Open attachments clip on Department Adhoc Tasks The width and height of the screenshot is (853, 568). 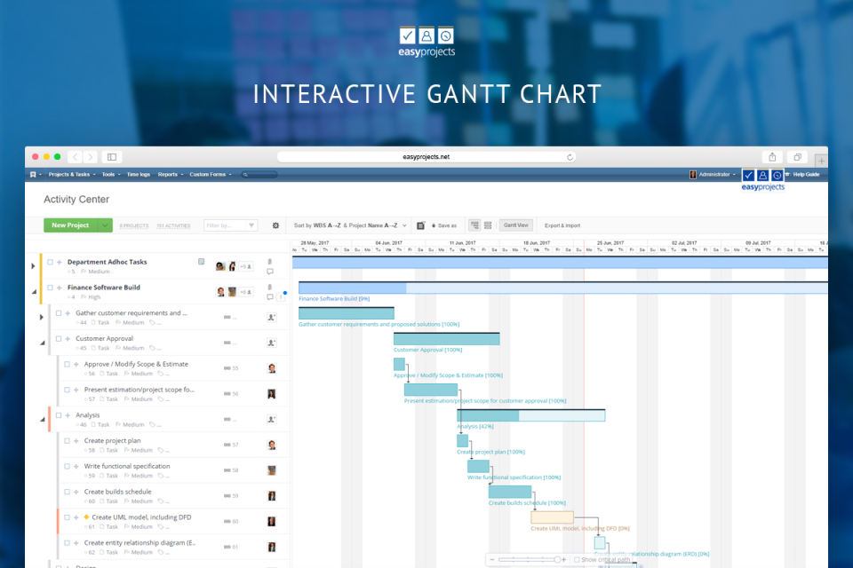pos(270,262)
